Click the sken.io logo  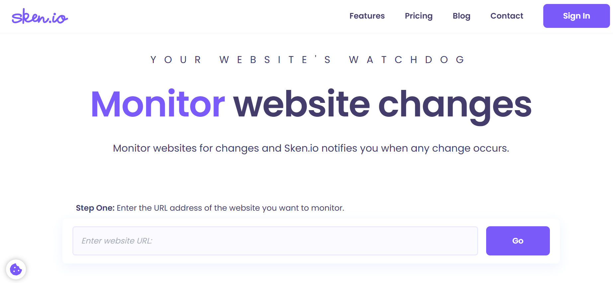(x=40, y=17)
